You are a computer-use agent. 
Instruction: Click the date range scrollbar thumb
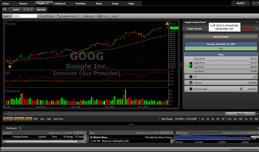(240, 114)
